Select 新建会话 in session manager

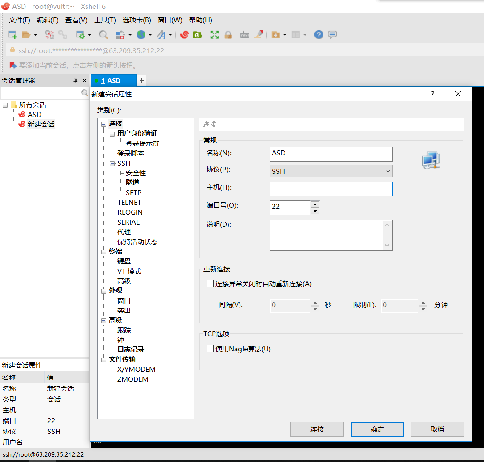point(41,125)
